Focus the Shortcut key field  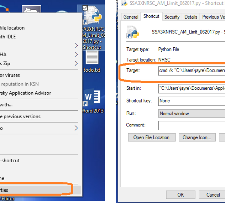click(191, 101)
